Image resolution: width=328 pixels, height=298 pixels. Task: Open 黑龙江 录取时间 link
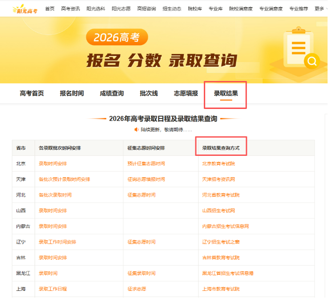point(48,273)
